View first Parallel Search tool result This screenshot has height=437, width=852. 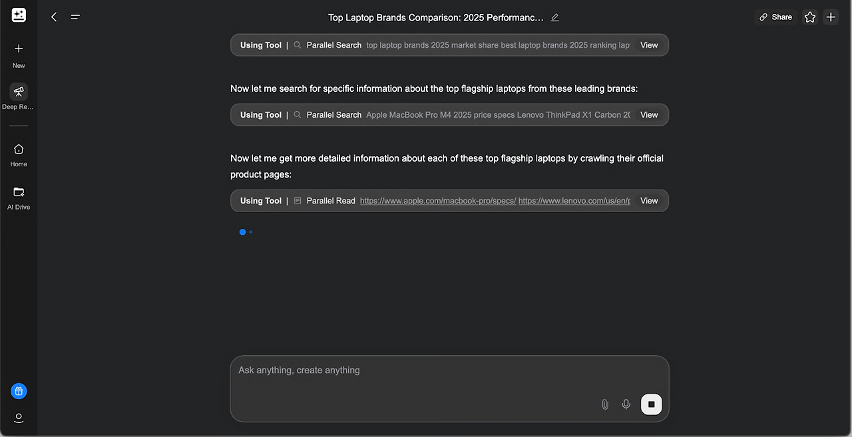click(x=649, y=45)
